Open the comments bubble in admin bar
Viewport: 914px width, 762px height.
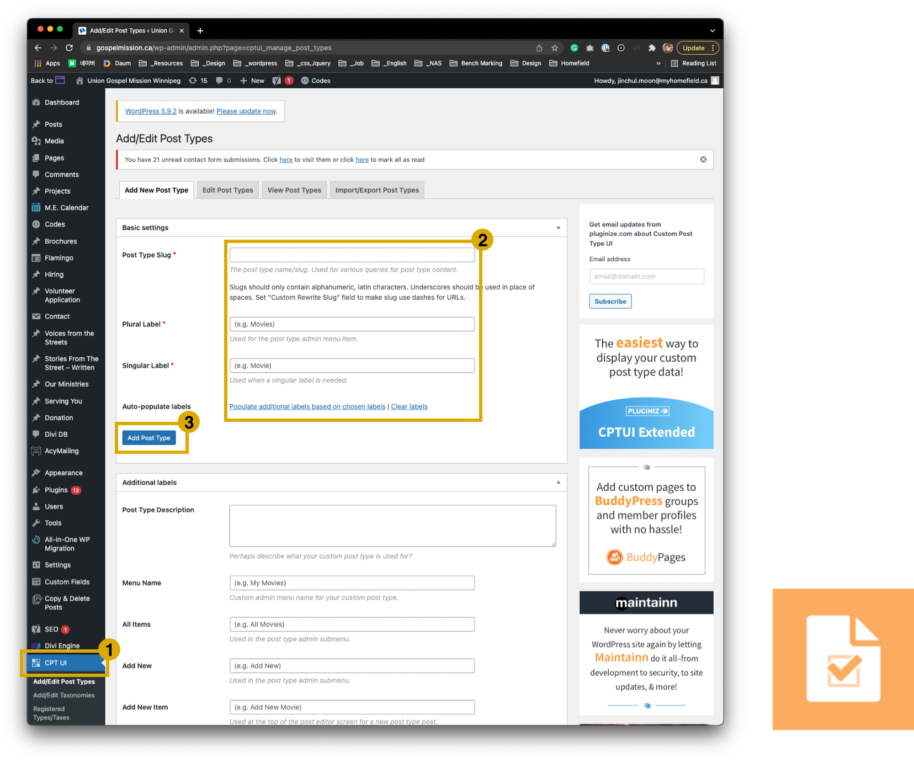pos(223,81)
